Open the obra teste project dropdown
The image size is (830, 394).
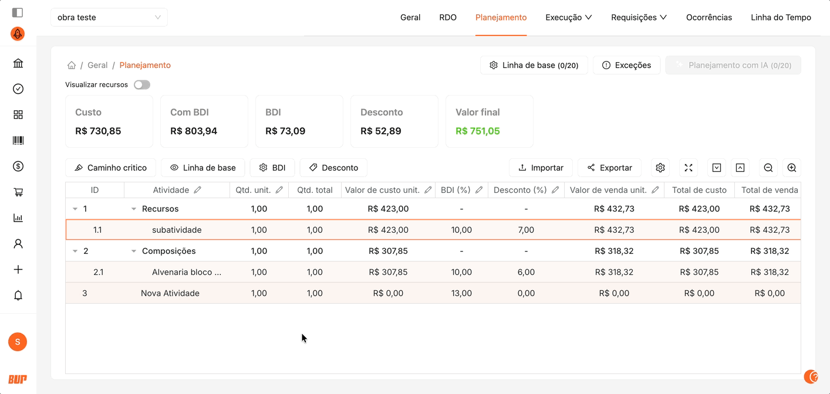click(109, 18)
